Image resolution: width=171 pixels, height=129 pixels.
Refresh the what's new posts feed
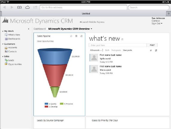tap(156, 50)
